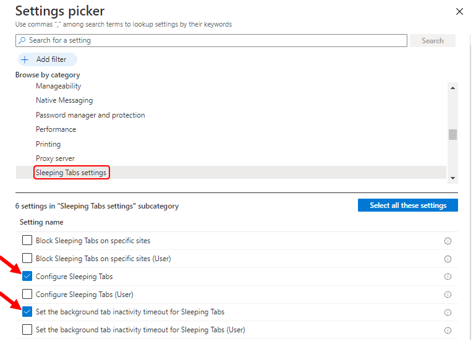The height and width of the screenshot is (349, 476).
Task: Open the Native Messaging category
Action: tap(64, 100)
